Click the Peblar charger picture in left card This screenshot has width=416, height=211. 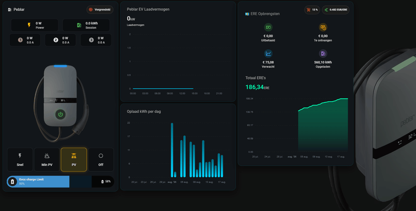coord(60,102)
